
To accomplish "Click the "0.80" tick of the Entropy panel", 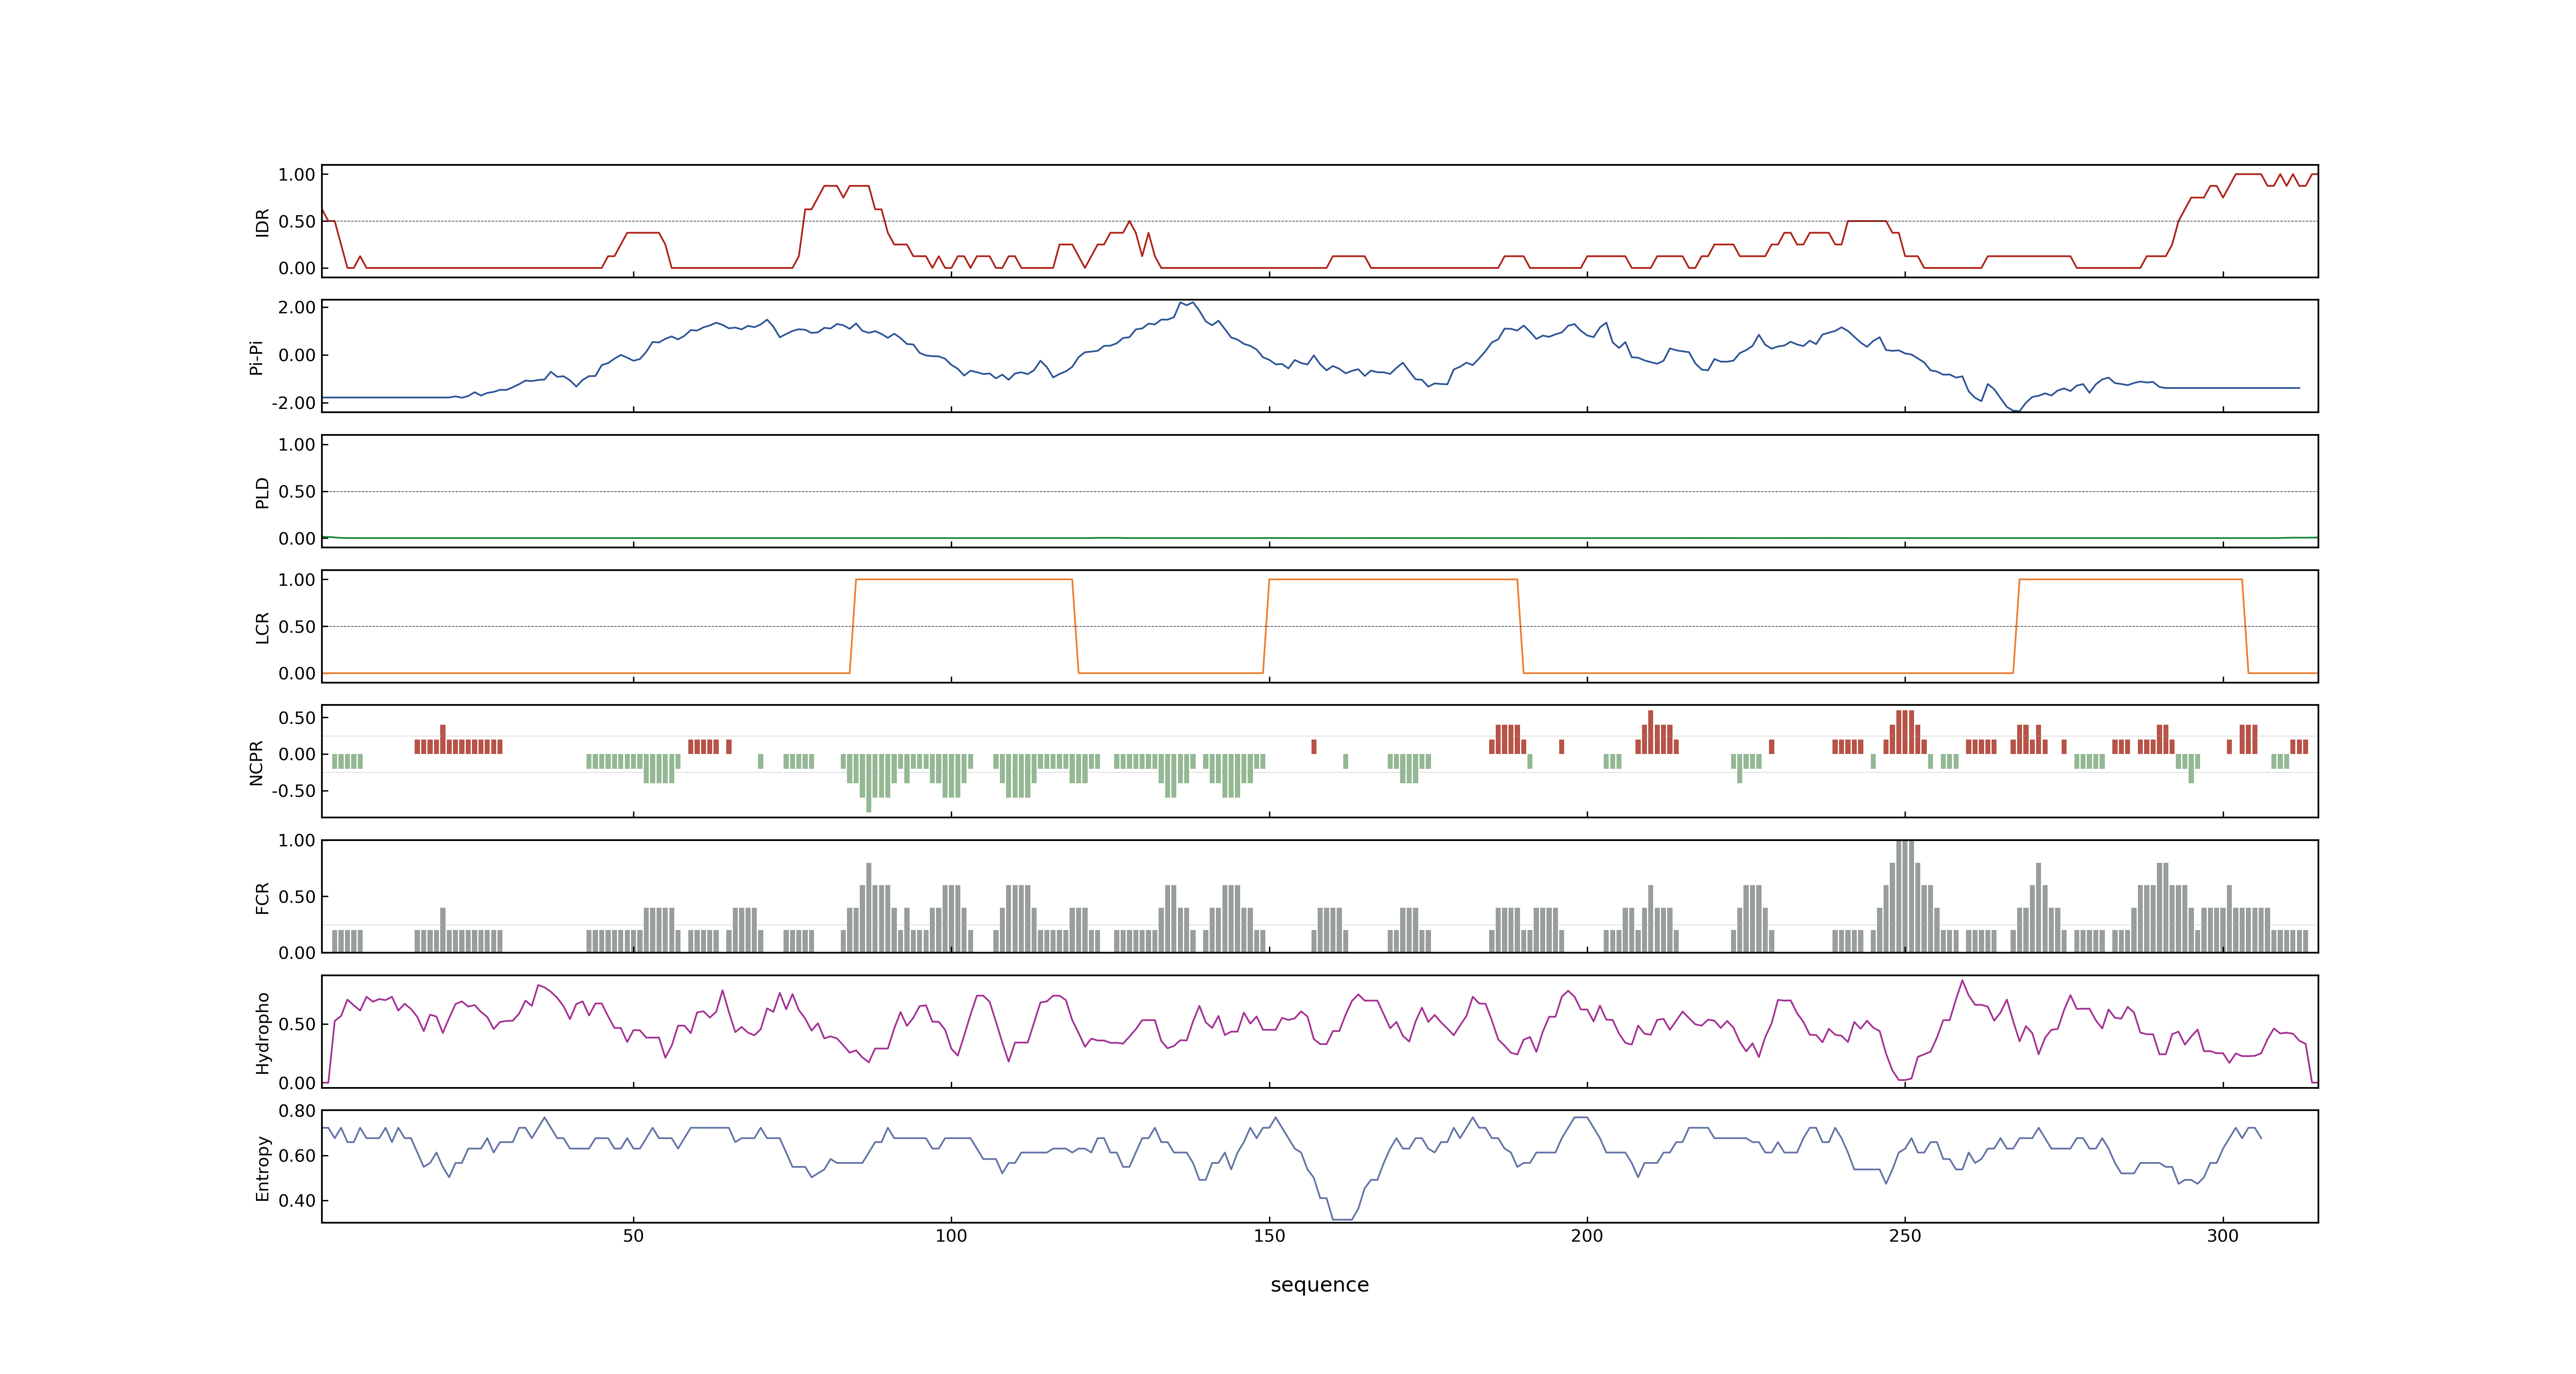I will click(297, 1110).
